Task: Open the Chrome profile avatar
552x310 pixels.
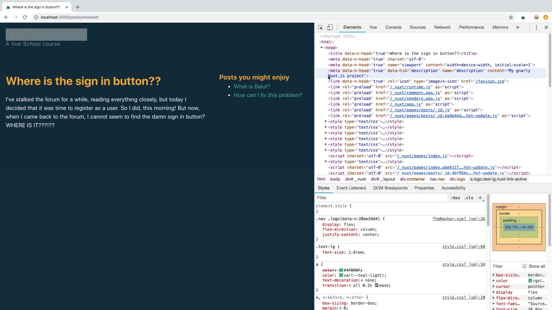Action: pos(536,17)
